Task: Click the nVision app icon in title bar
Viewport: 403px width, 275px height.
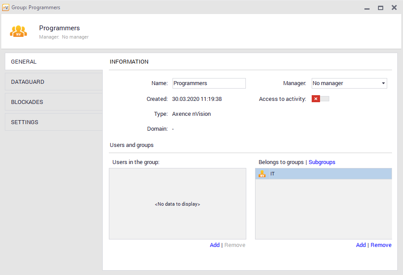Action: point(6,7)
